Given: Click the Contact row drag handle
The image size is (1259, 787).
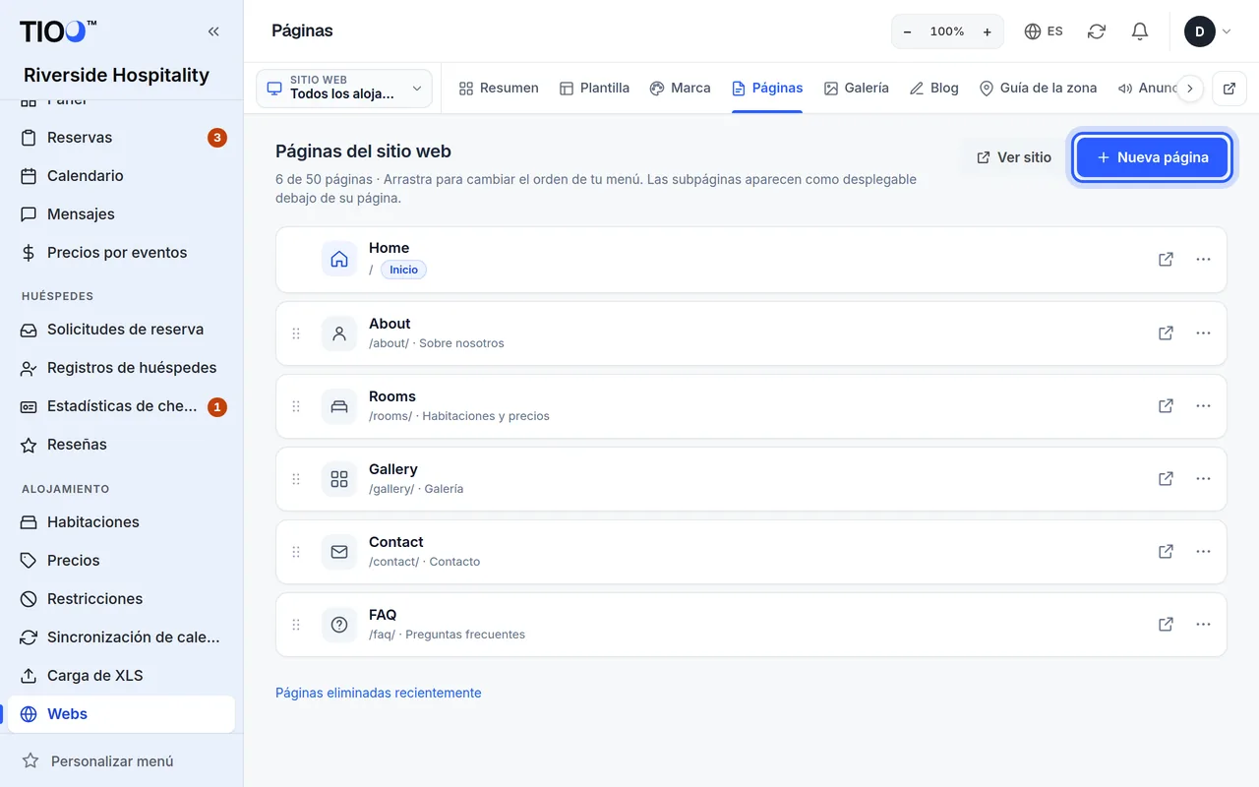Looking at the screenshot, I should click(x=296, y=552).
